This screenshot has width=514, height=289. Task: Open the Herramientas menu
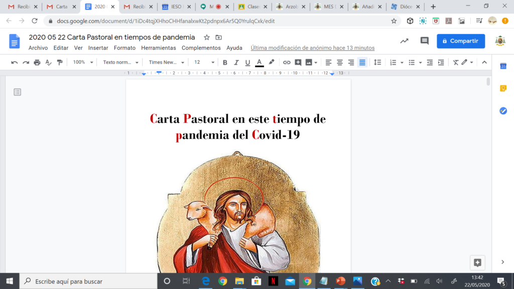[x=158, y=48]
